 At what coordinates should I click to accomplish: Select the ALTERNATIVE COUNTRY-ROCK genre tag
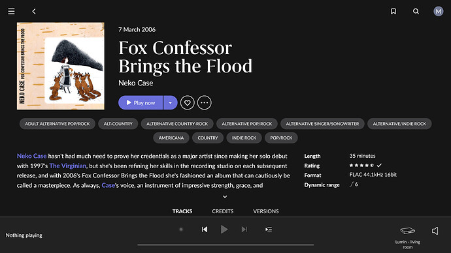pos(177,124)
